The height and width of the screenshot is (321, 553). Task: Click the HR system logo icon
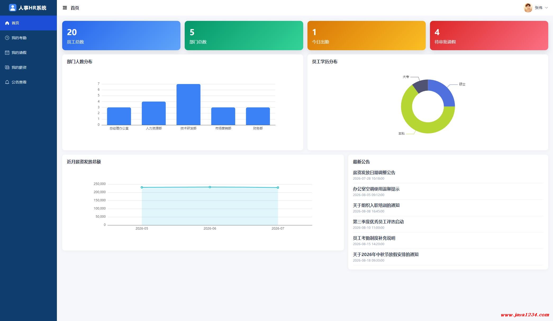coord(13,8)
